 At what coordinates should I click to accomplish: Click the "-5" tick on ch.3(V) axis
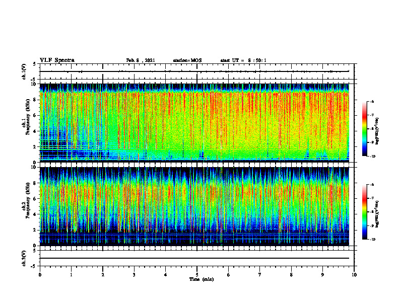tap(34, 266)
